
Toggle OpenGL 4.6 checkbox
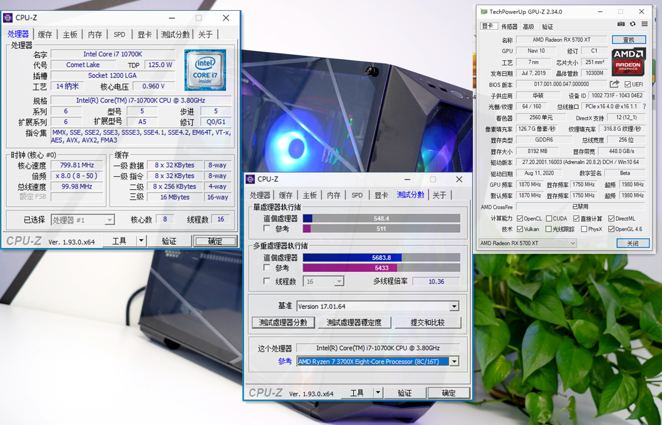pyautogui.click(x=611, y=229)
